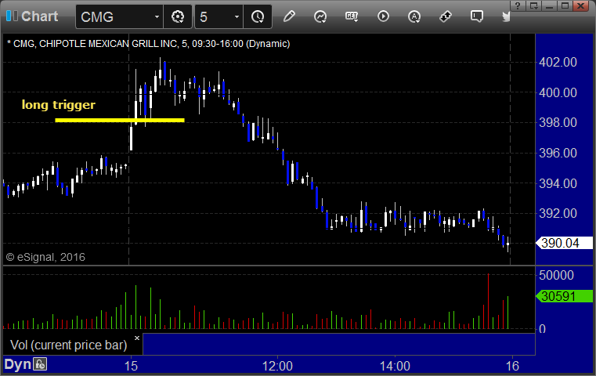Image resolution: width=596 pixels, height=376 pixels.
Task: Open help with the question mark button
Action: (518, 5)
